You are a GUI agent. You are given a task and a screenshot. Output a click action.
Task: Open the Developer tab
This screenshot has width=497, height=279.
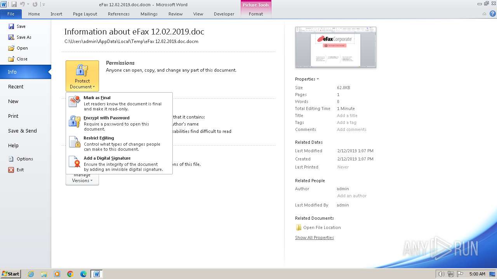(224, 14)
